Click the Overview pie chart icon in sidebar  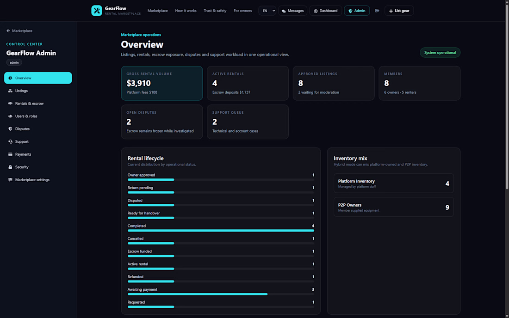coord(10,78)
